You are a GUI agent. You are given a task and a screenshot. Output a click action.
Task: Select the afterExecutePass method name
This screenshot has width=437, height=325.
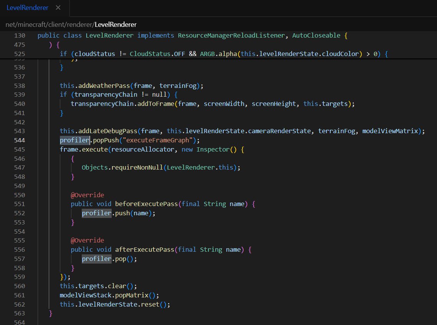[x=145, y=249]
